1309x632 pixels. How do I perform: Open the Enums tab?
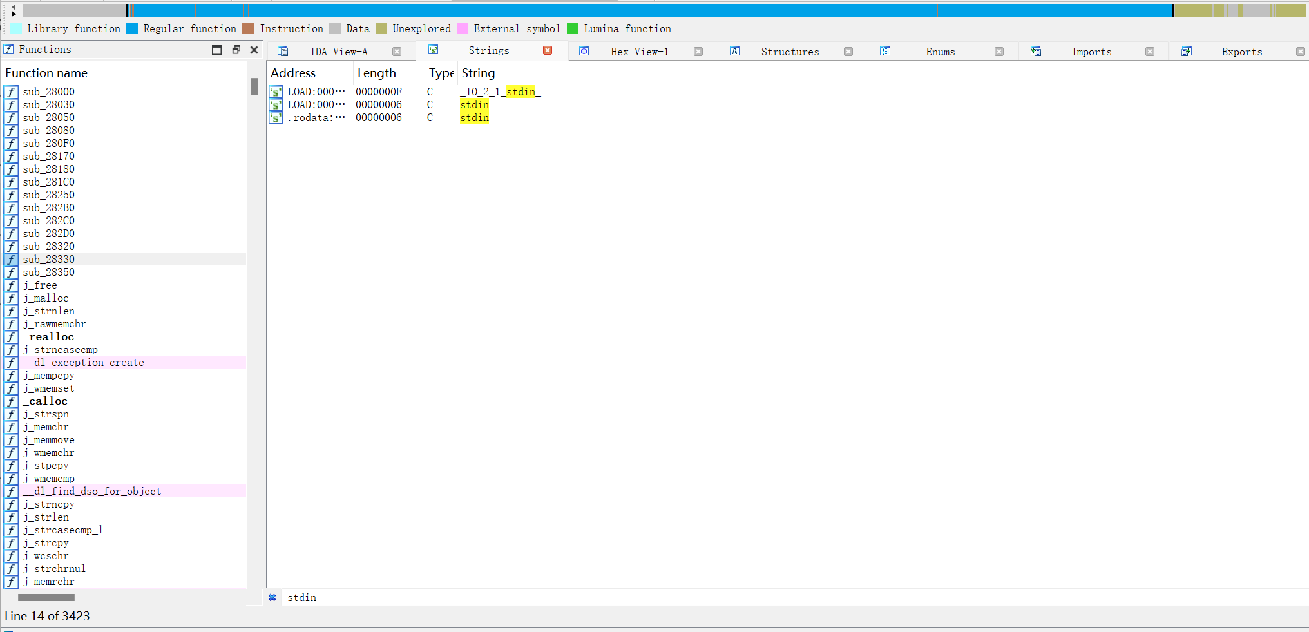pyautogui.click(x=940, y=52)
